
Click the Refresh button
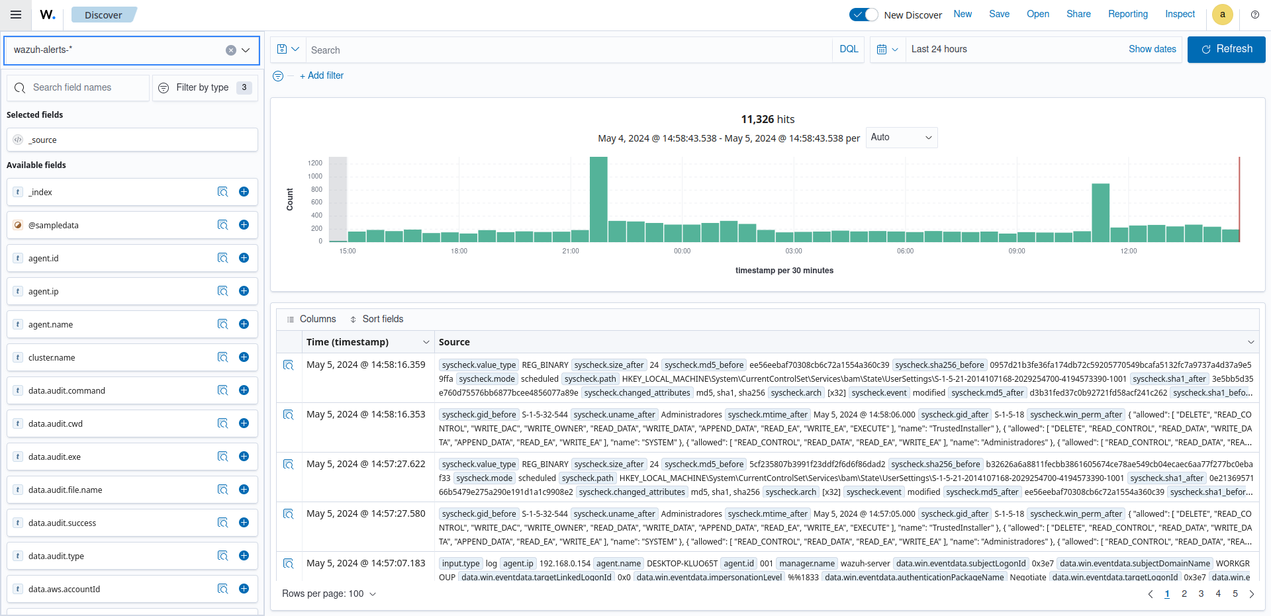point(1226,50)
